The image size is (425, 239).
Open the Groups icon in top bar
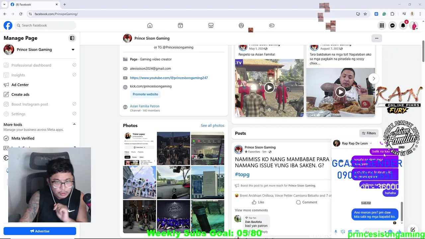click(241, 26)
